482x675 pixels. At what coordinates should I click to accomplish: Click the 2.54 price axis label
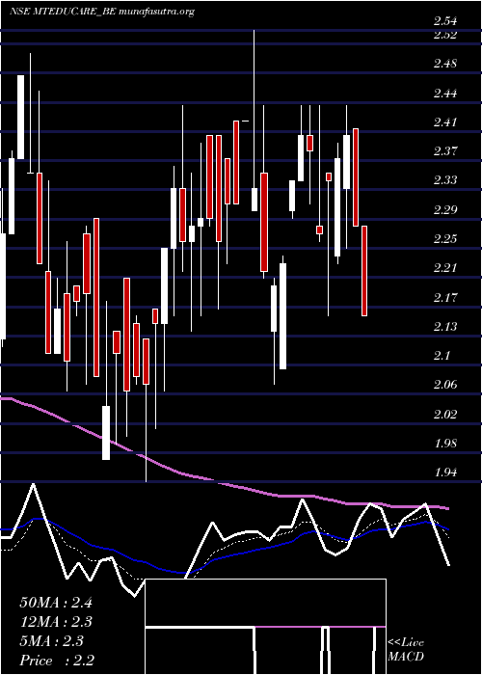point(445,21)
